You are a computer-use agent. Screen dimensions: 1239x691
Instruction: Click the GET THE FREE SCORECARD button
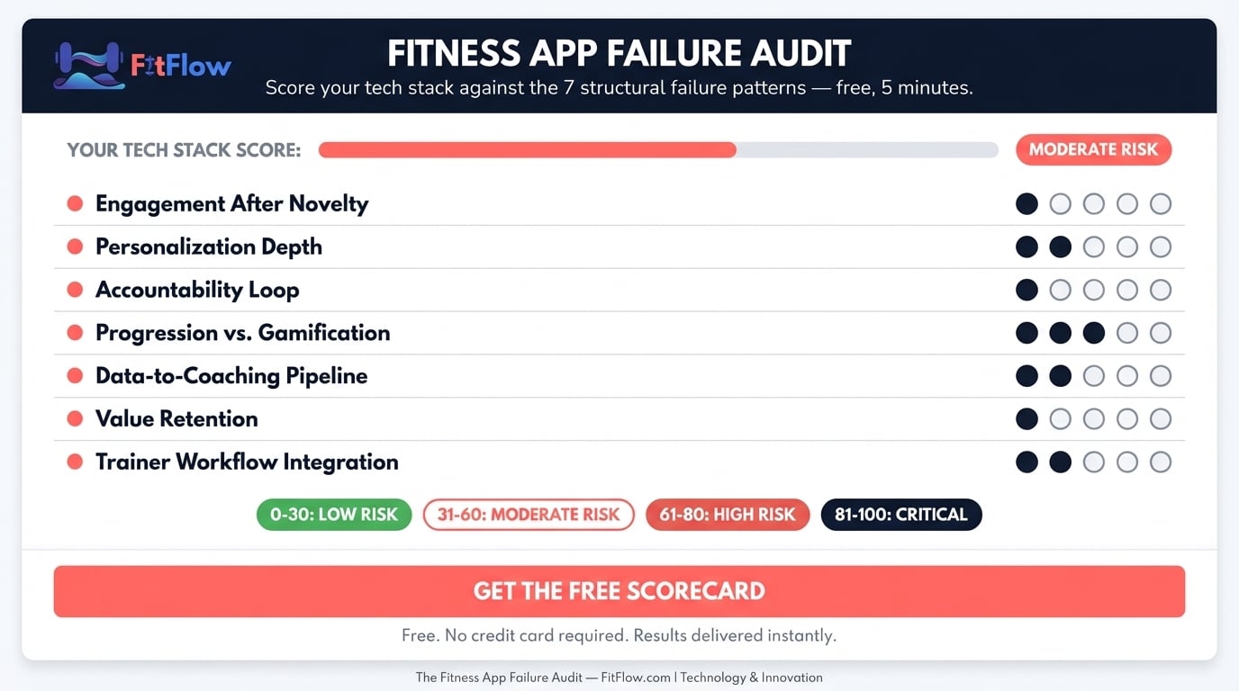point(619,591)
